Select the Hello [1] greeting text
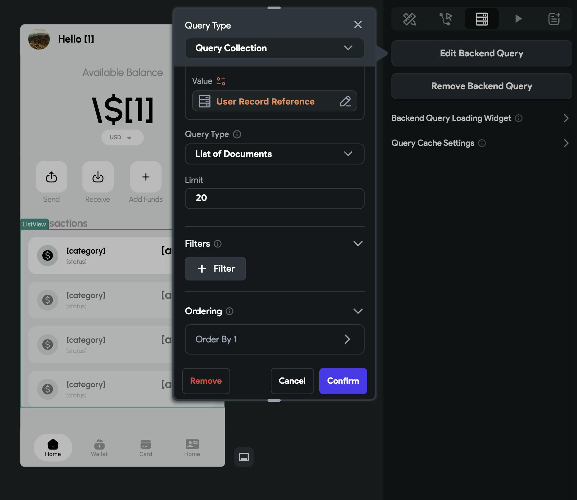 [x=76, y=39]
